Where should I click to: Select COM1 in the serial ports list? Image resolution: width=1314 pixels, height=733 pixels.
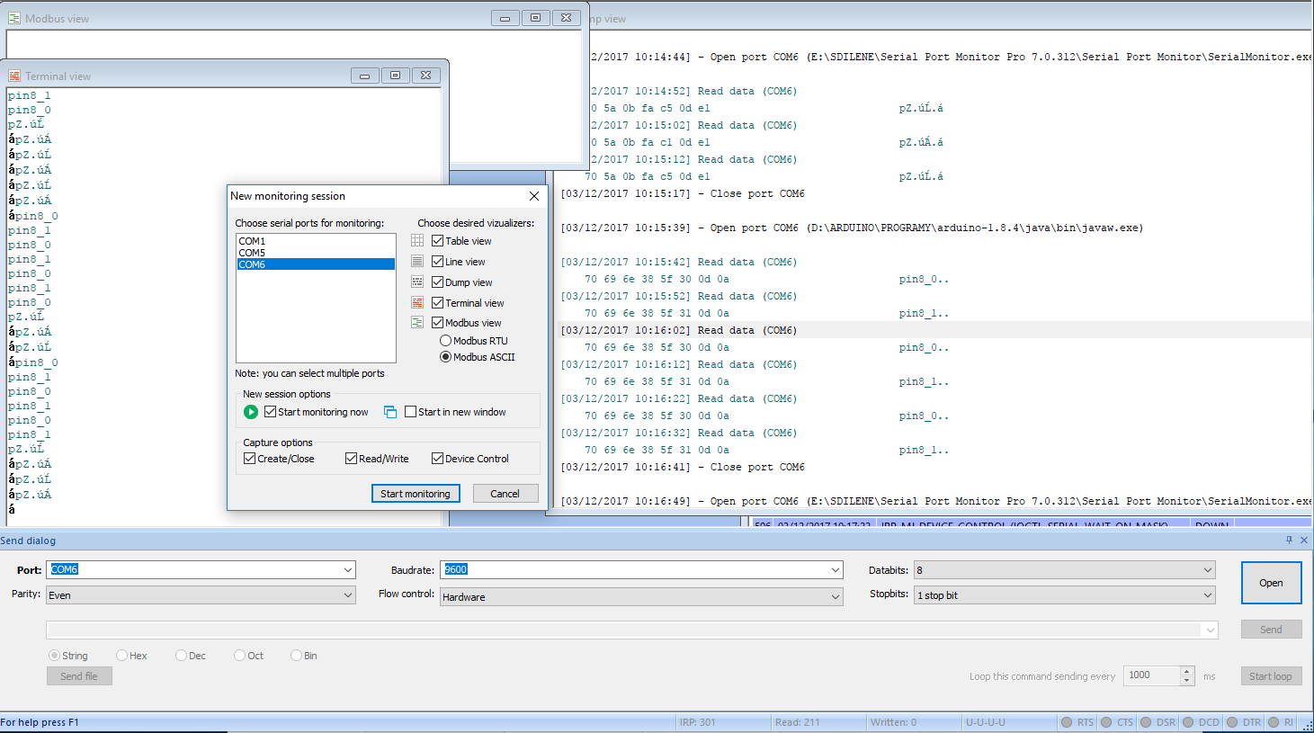[x=252, y=241]
